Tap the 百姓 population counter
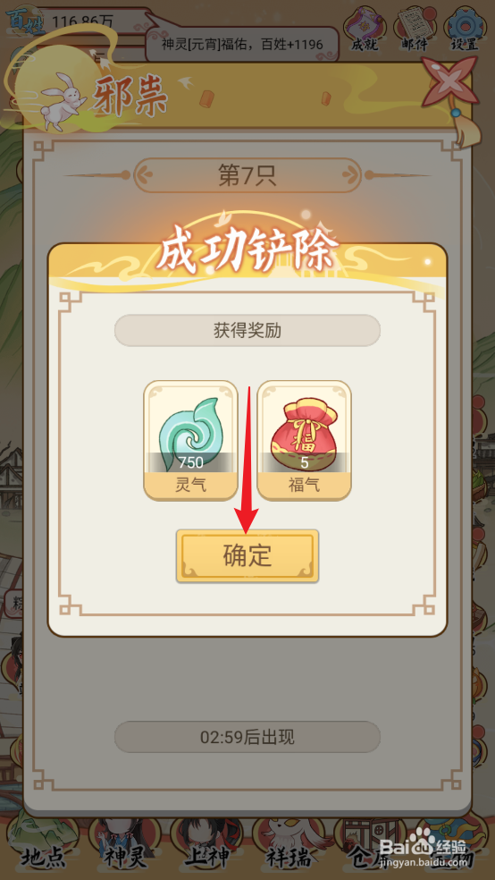 tap(79, 21)
